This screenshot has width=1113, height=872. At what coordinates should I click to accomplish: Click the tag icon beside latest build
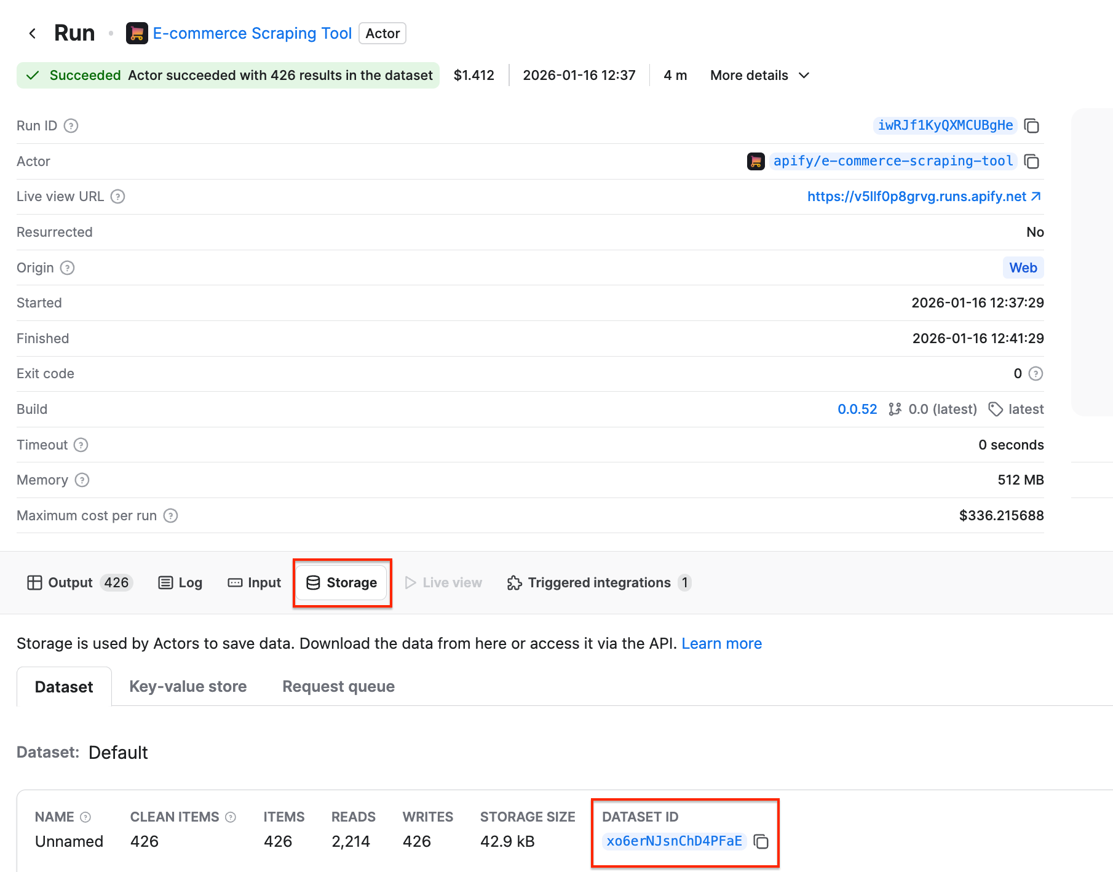tap(996, 409)
